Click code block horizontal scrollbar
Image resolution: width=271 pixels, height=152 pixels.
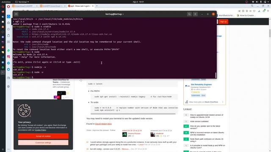pos(133,114)
